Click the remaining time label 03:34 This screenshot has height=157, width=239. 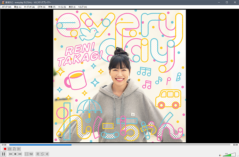tap(235, 145)
